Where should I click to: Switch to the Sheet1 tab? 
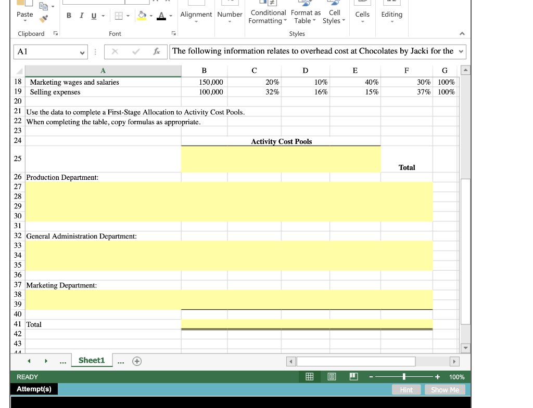[92, 360]
